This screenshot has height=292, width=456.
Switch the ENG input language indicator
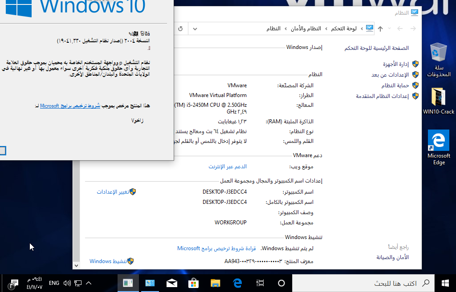[54, 283]
